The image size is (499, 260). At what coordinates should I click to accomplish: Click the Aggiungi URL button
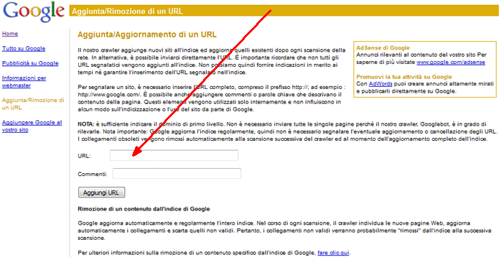[x=101, y=192]
